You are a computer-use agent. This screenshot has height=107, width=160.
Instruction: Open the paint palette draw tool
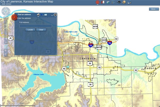[124, 2]
